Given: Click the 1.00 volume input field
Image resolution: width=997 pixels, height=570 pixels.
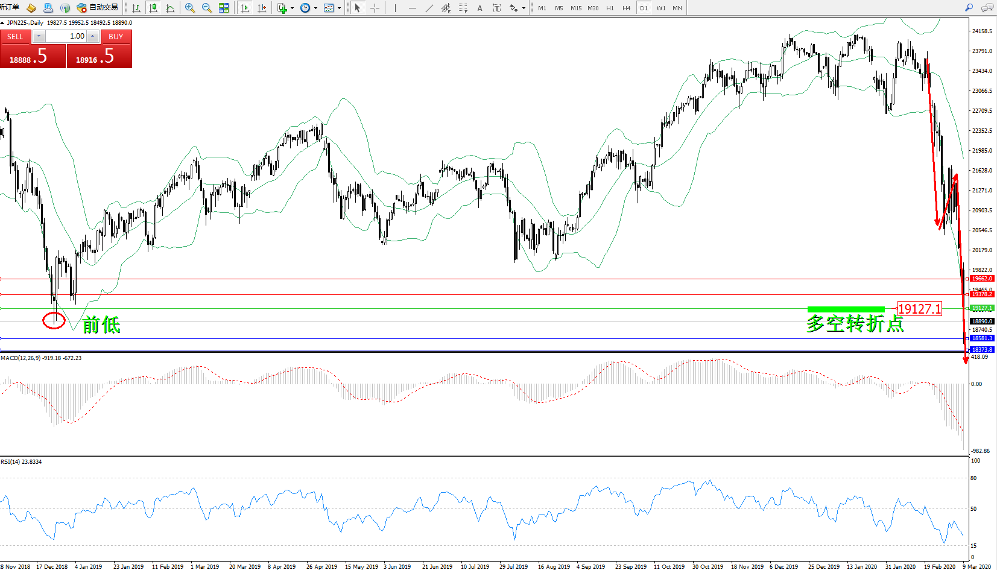Looking at the screenshot, I should pyautogui.click(x=66, y=36).
